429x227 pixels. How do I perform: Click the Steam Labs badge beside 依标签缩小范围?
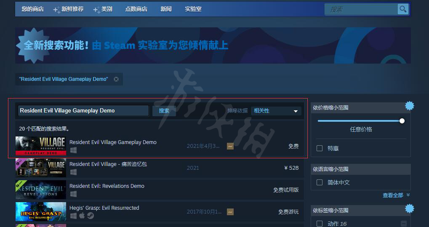click(x=409, y=208)
